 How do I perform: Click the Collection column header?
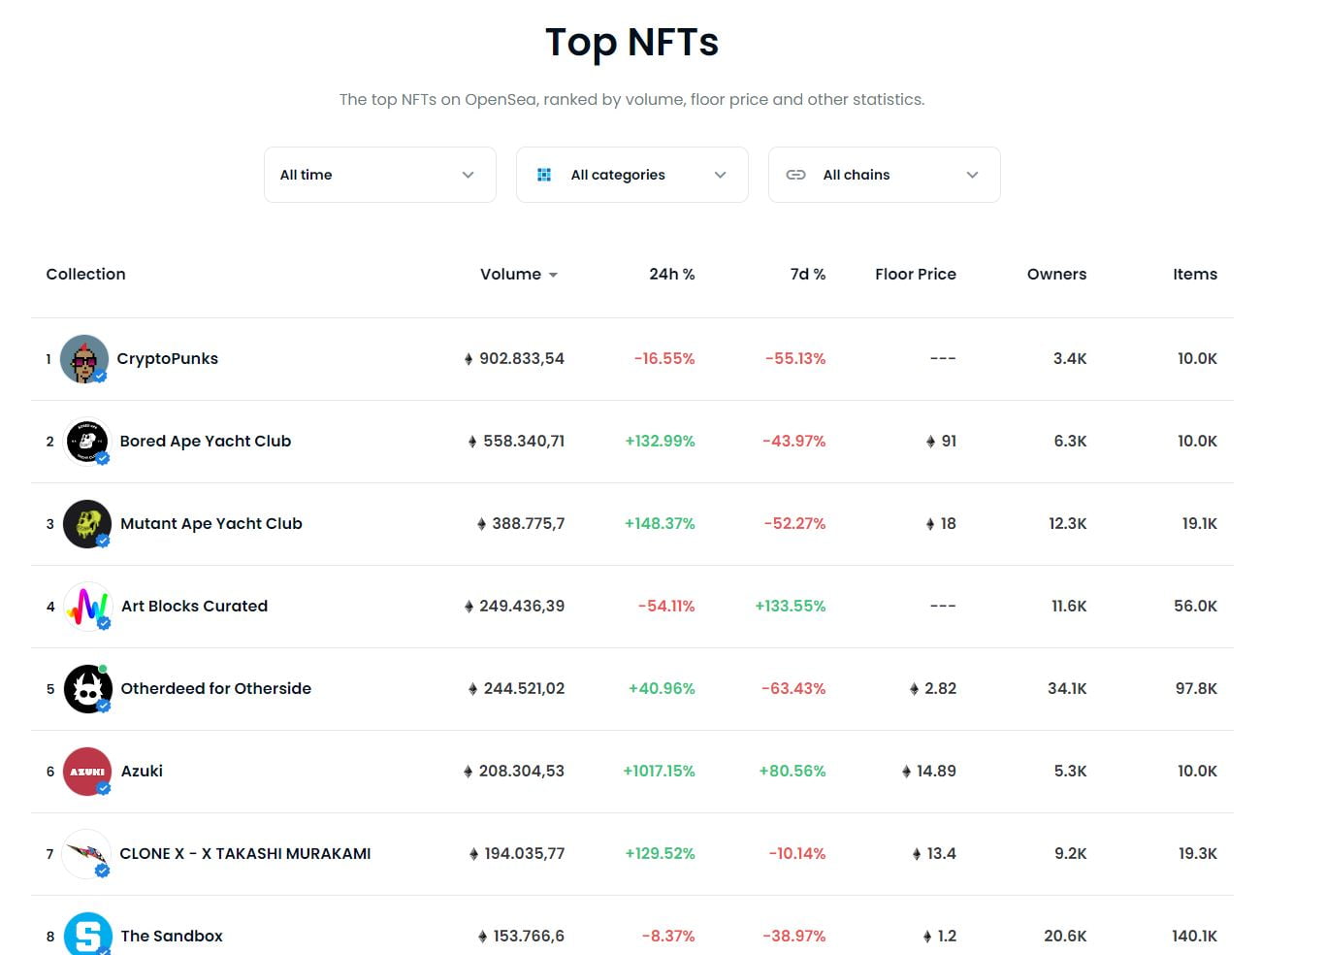86,275
